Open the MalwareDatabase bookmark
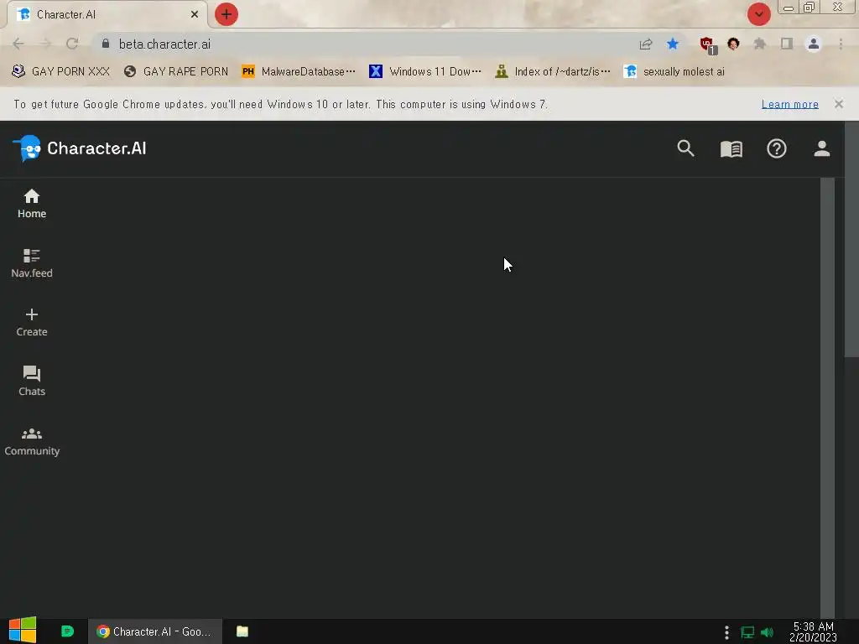 (299, 72)
